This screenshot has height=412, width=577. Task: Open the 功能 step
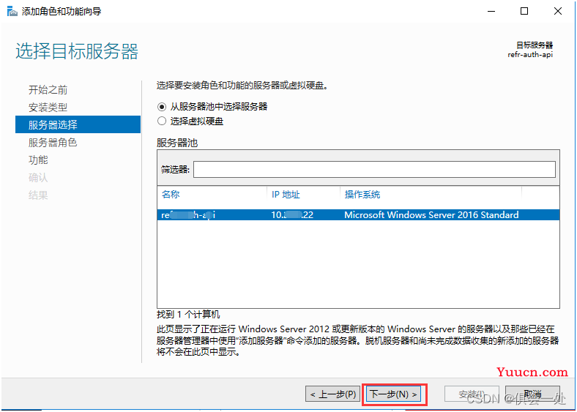coord(38,160)
